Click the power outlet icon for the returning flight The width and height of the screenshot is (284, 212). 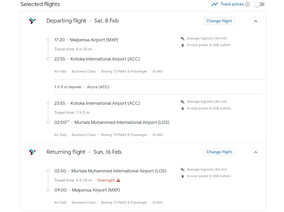tap(183, 176)
